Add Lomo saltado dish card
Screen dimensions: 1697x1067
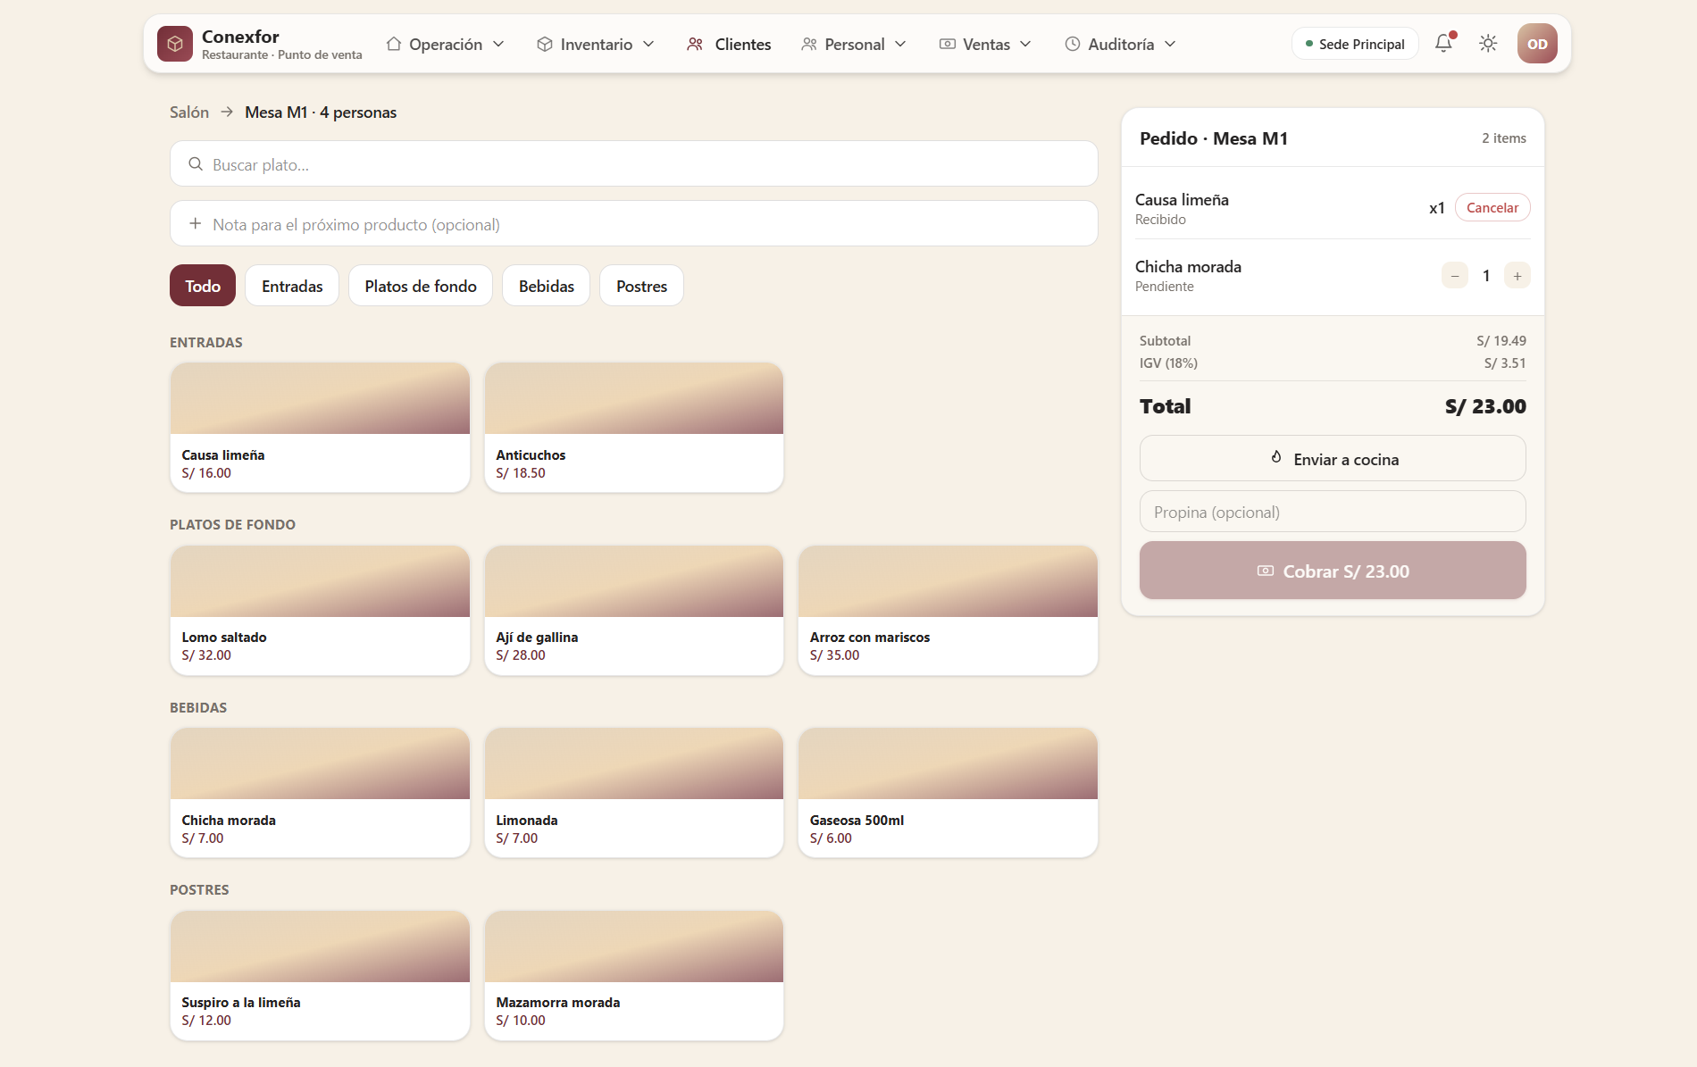[x=320, y=611]
